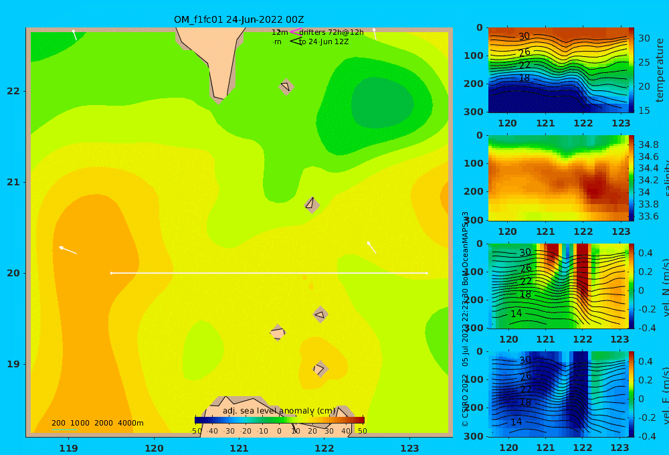Click the west endpoint of the white section line
Screen dimensions: 669x455
[111, 273]
